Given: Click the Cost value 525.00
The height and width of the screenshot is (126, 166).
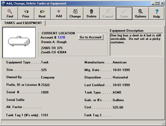Looking at the screenshot, I should point(118,108).
